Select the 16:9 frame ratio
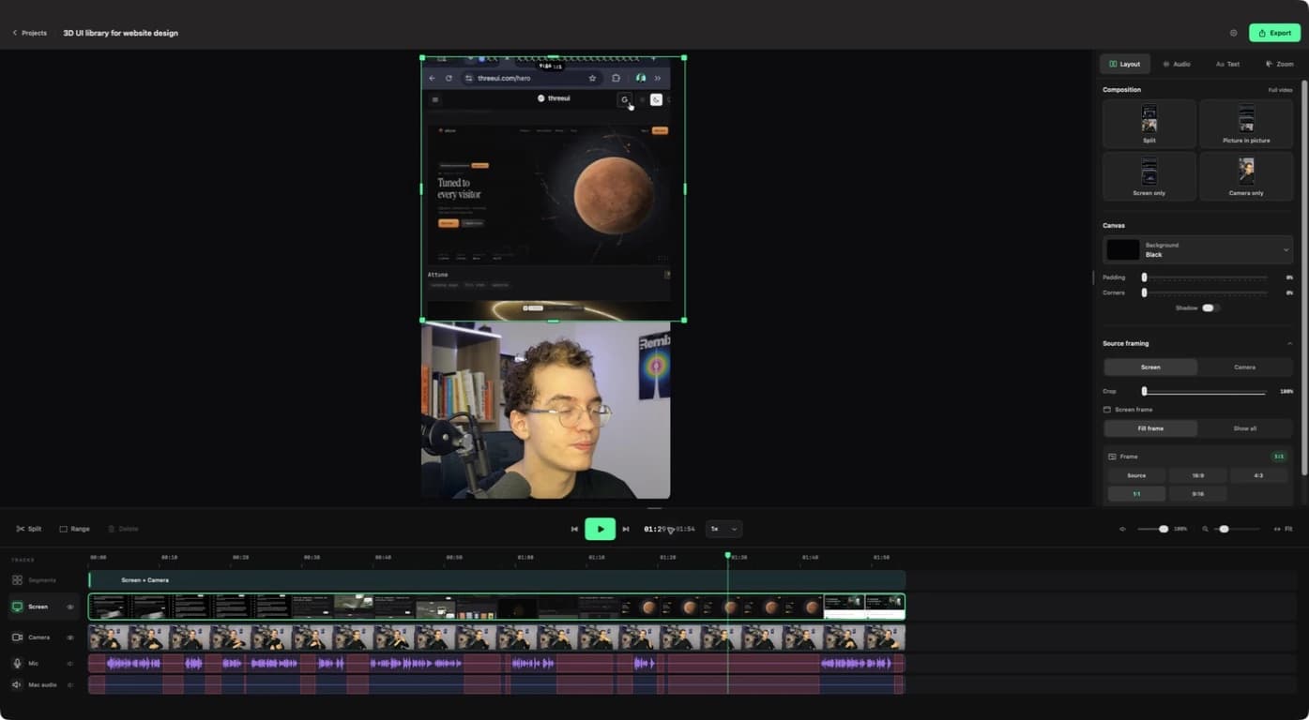The image size is (1309, 720). tap(1197, 475)
